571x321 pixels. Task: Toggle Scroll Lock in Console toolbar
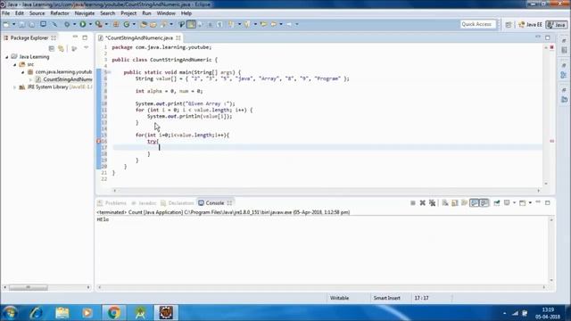click(x=455, y=202)
